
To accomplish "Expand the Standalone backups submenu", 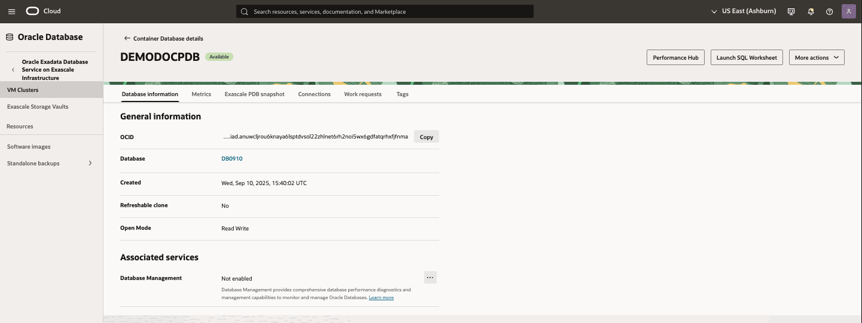I will point(90,163).
